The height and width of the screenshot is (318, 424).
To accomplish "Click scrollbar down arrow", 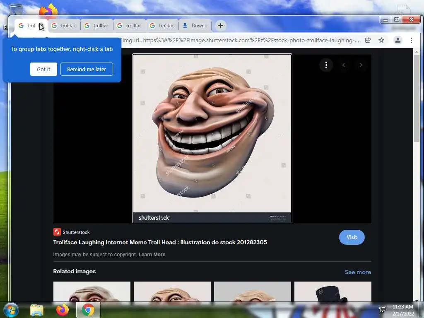I will point(417,300).
